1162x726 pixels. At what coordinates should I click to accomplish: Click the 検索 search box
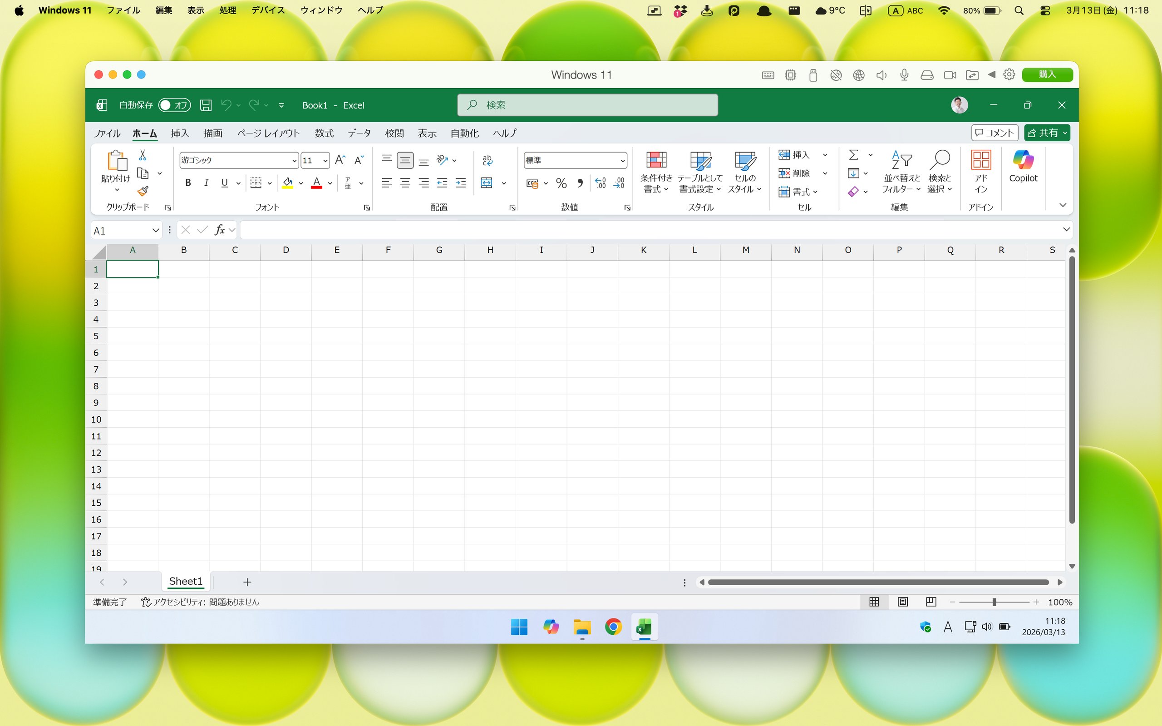tap(587, 105)
